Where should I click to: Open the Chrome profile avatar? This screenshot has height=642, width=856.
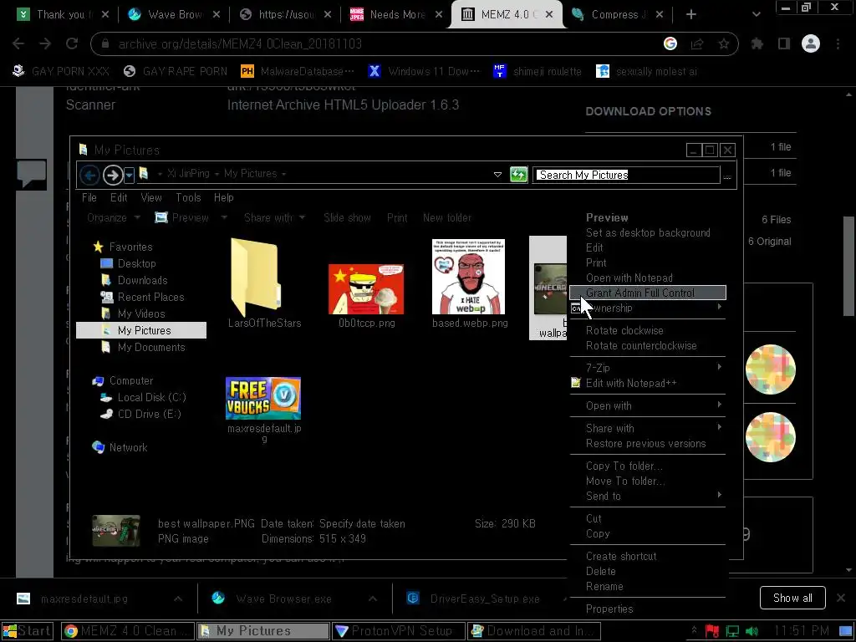click(x=810, y=43)
